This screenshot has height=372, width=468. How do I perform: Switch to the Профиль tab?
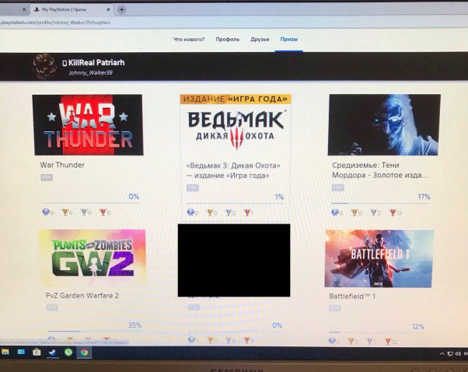[x=228, y=40]
